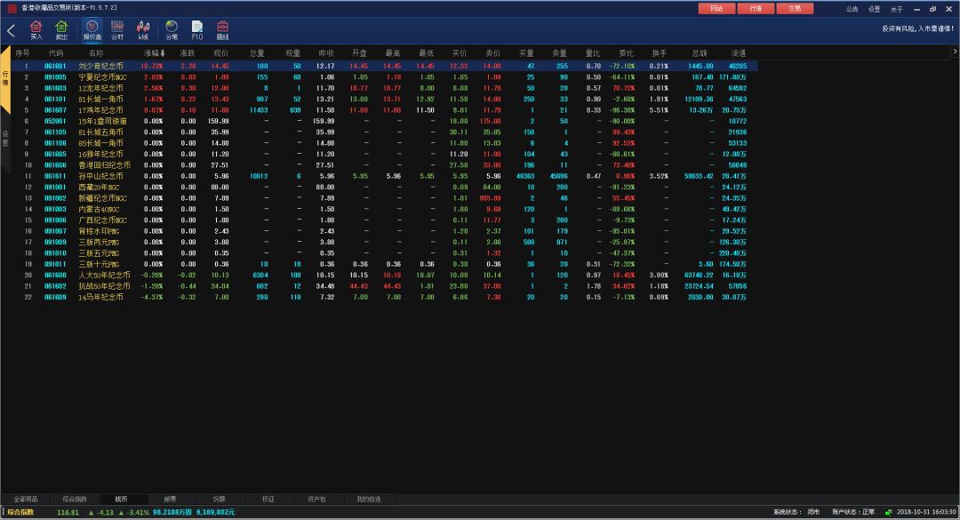Viewport: 960px width, 520px height.
Task: Select the 81长城一角币 row
Action: (385, 100)
